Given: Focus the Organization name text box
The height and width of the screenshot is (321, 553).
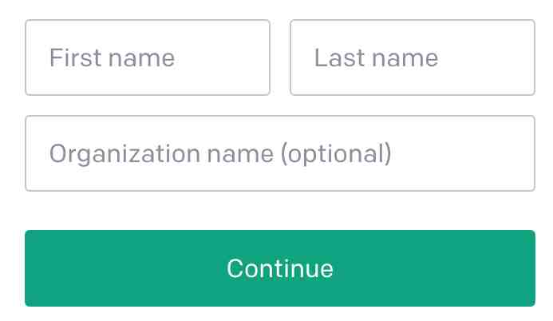Looking at the screenshot, I should coord(279,153).
